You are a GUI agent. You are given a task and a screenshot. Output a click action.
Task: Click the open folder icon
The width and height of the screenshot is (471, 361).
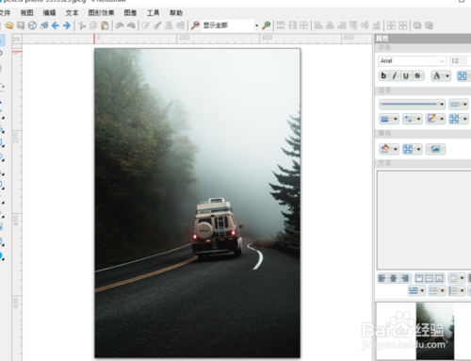(x=9, y=25)
